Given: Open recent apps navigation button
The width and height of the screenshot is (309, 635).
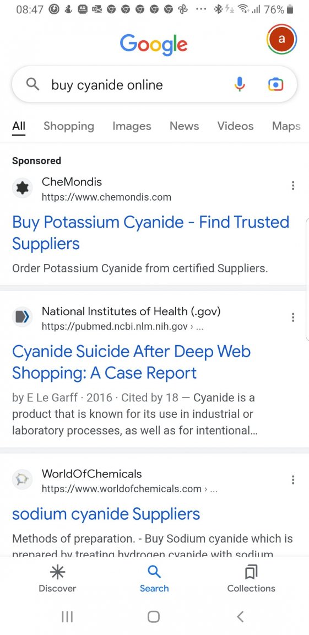Looking at the screenshot, I should [67, 616].
